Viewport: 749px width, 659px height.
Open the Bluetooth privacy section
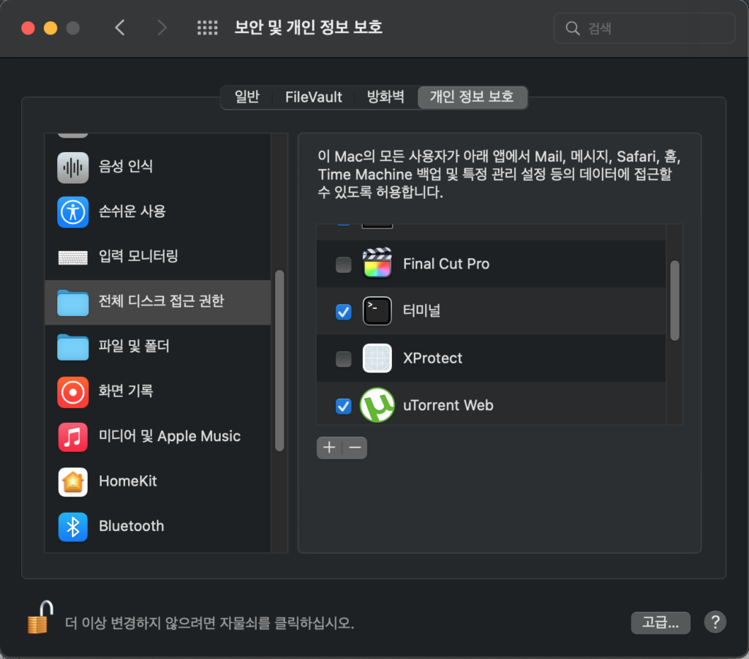132,526
